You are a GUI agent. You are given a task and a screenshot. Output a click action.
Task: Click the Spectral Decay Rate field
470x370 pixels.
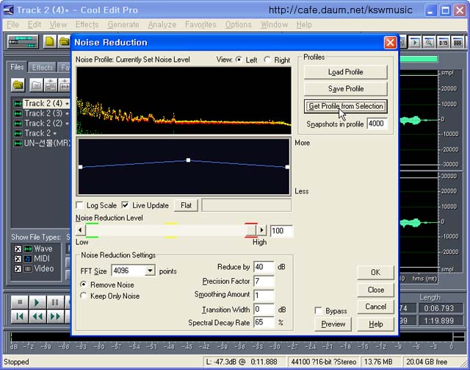coord(264,322)
